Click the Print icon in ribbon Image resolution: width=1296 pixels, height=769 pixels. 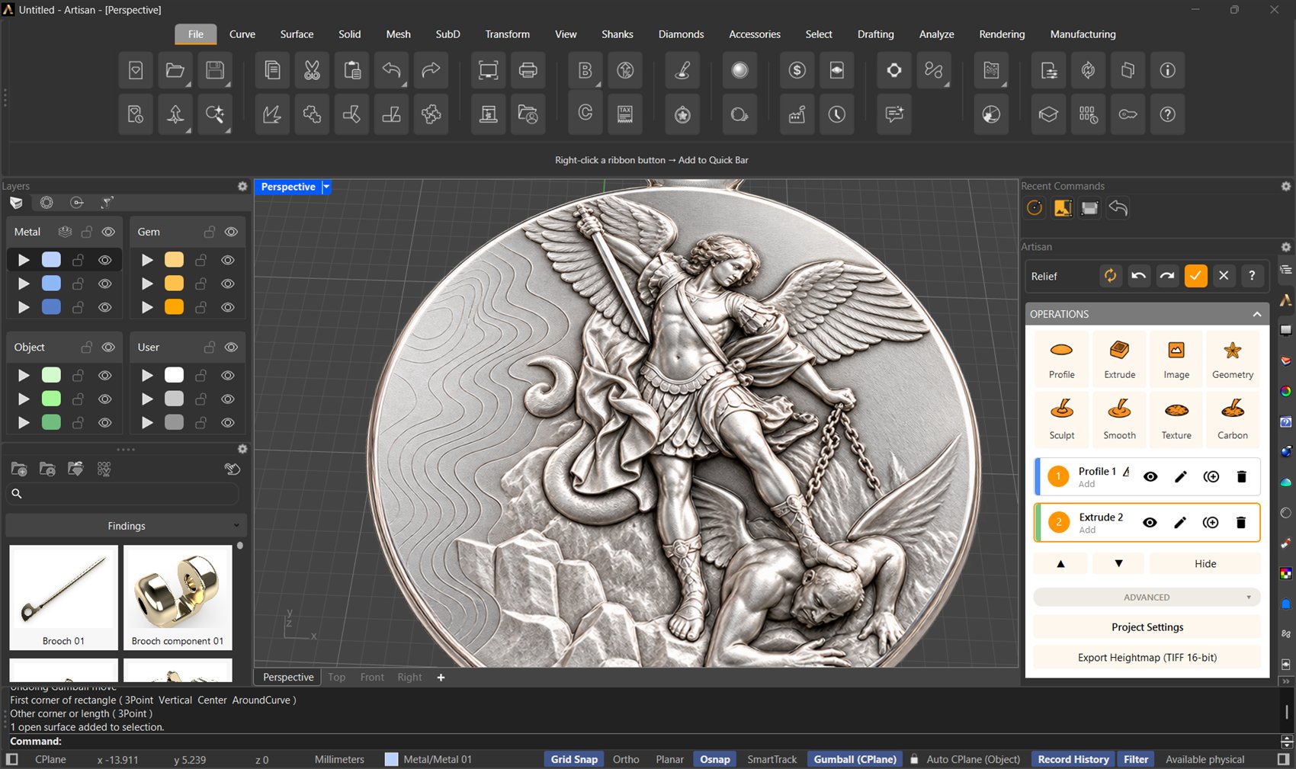tap(528, 71)
